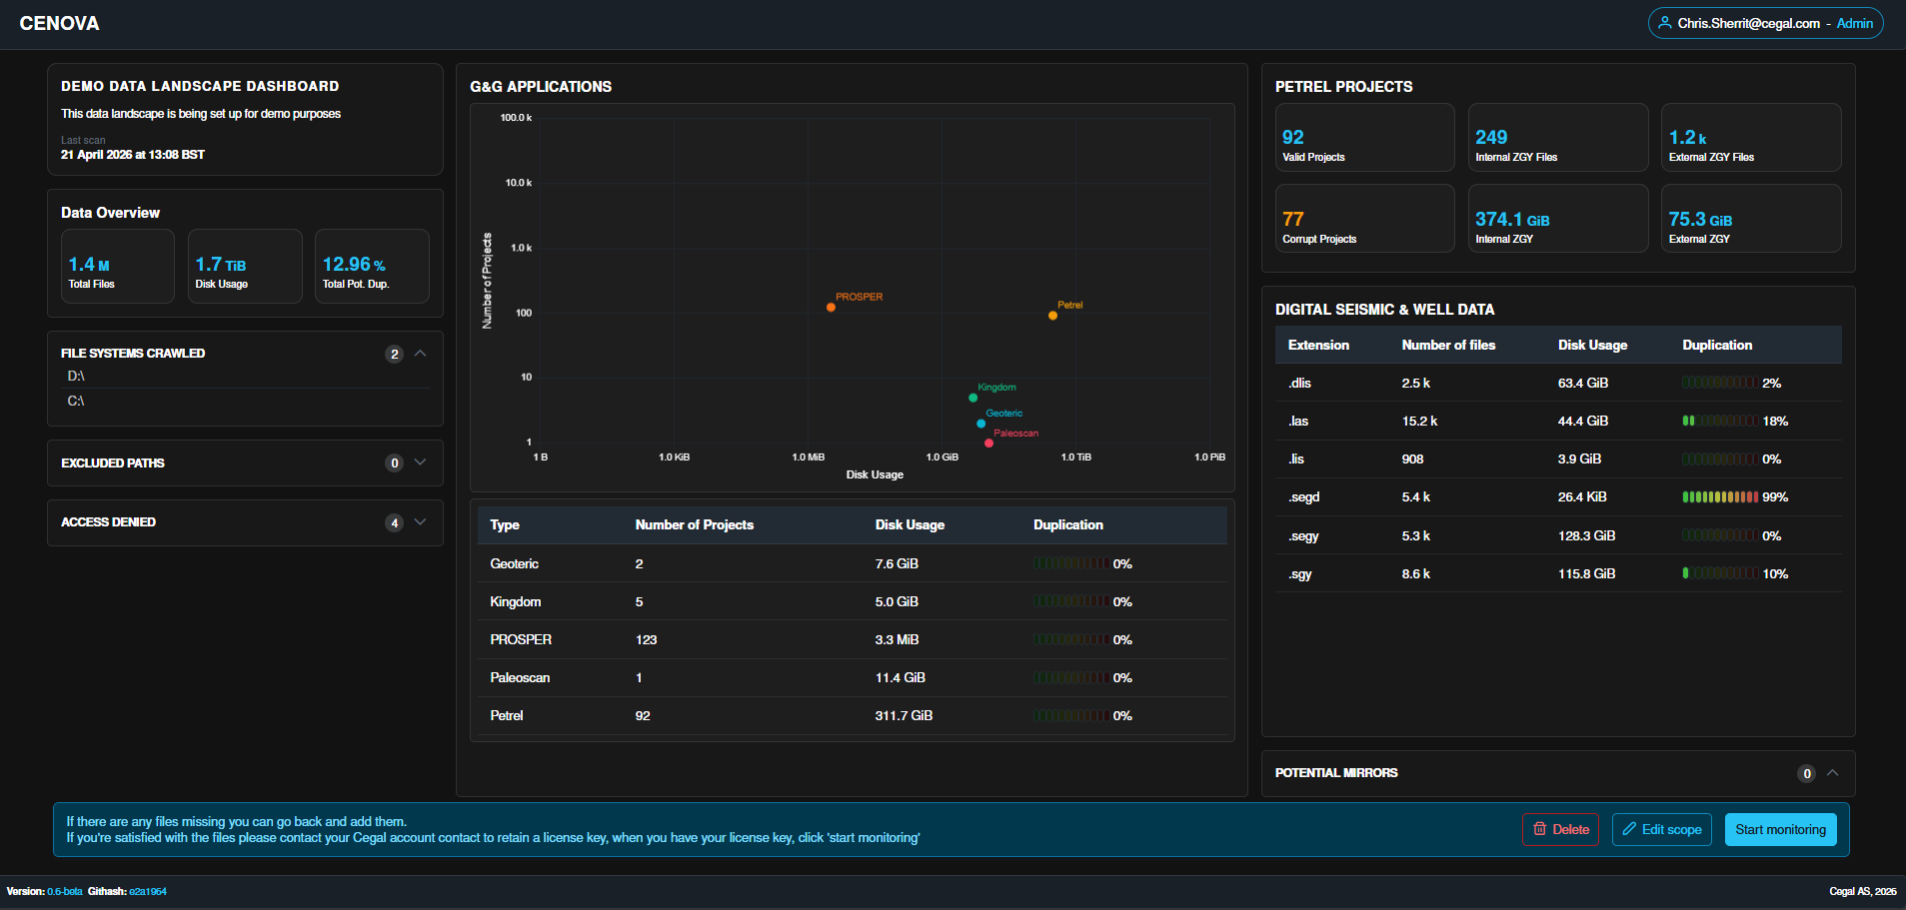Click the applications table Disk Usage header

pyautogui.click(x=910, y=524)
